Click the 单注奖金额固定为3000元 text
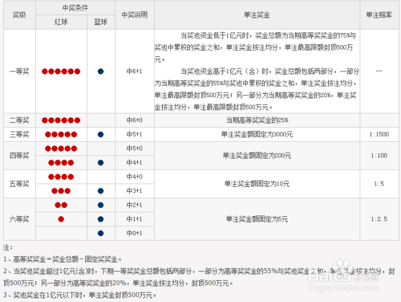Viewport: 401px width, 302px height. pos(257,134)
